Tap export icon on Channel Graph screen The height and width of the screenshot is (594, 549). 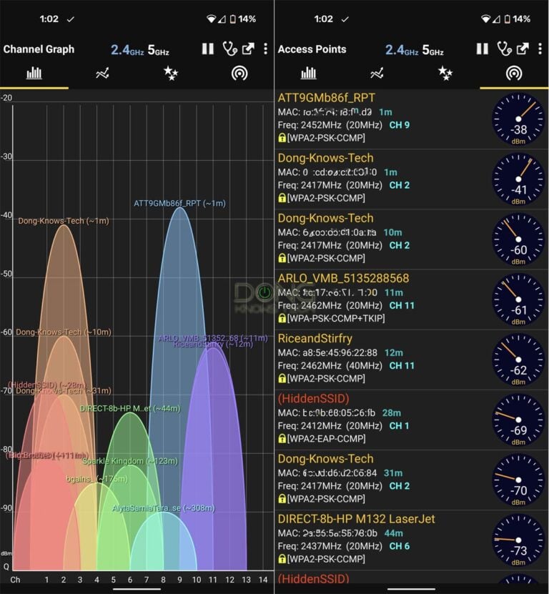[248, 49]
